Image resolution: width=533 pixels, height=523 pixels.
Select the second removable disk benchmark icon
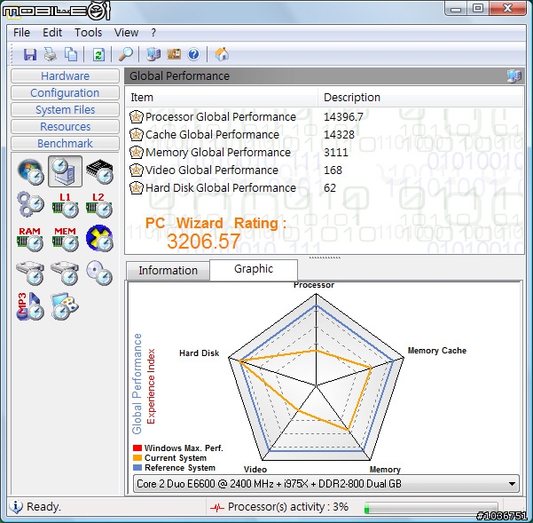pos(65,273)
